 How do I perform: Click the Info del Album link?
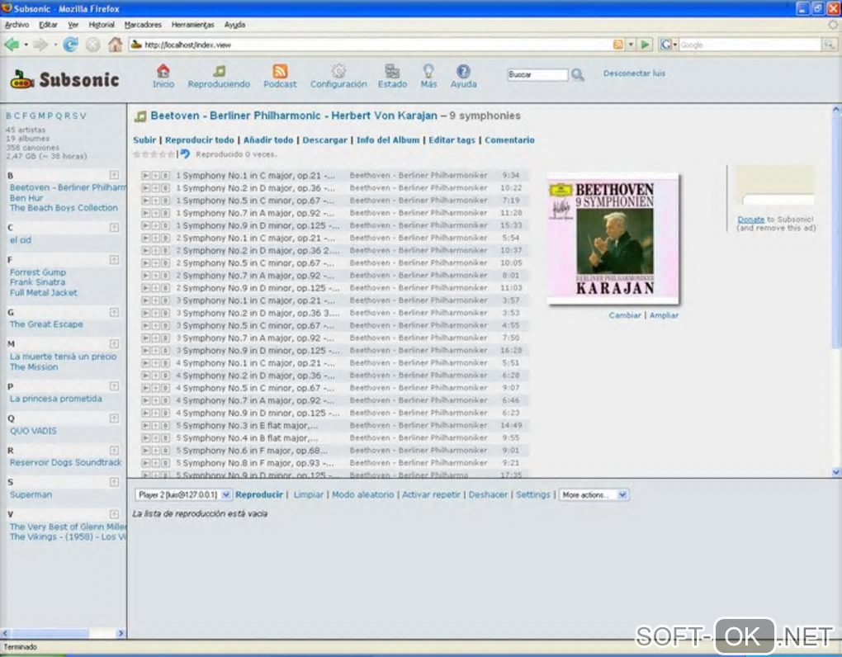[x=388, y=140]
